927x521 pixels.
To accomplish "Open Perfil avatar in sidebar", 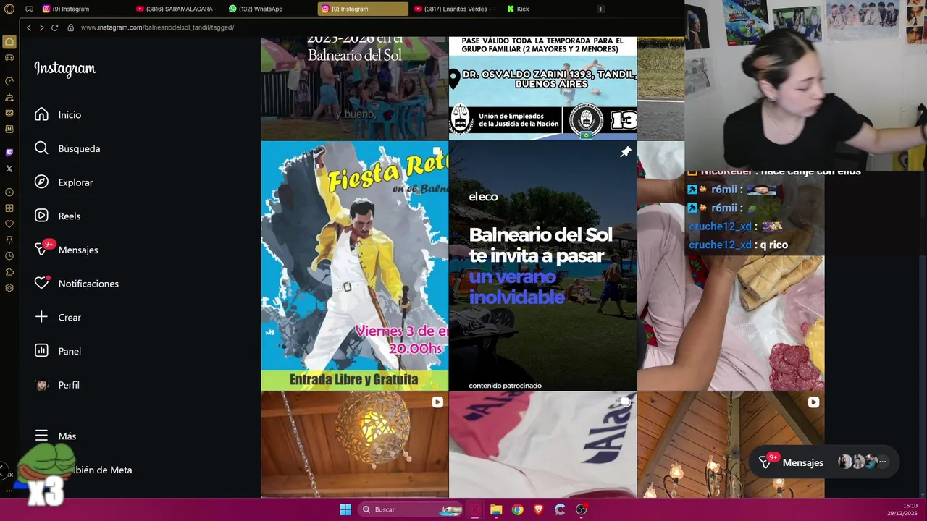I will tap(41, 385).
